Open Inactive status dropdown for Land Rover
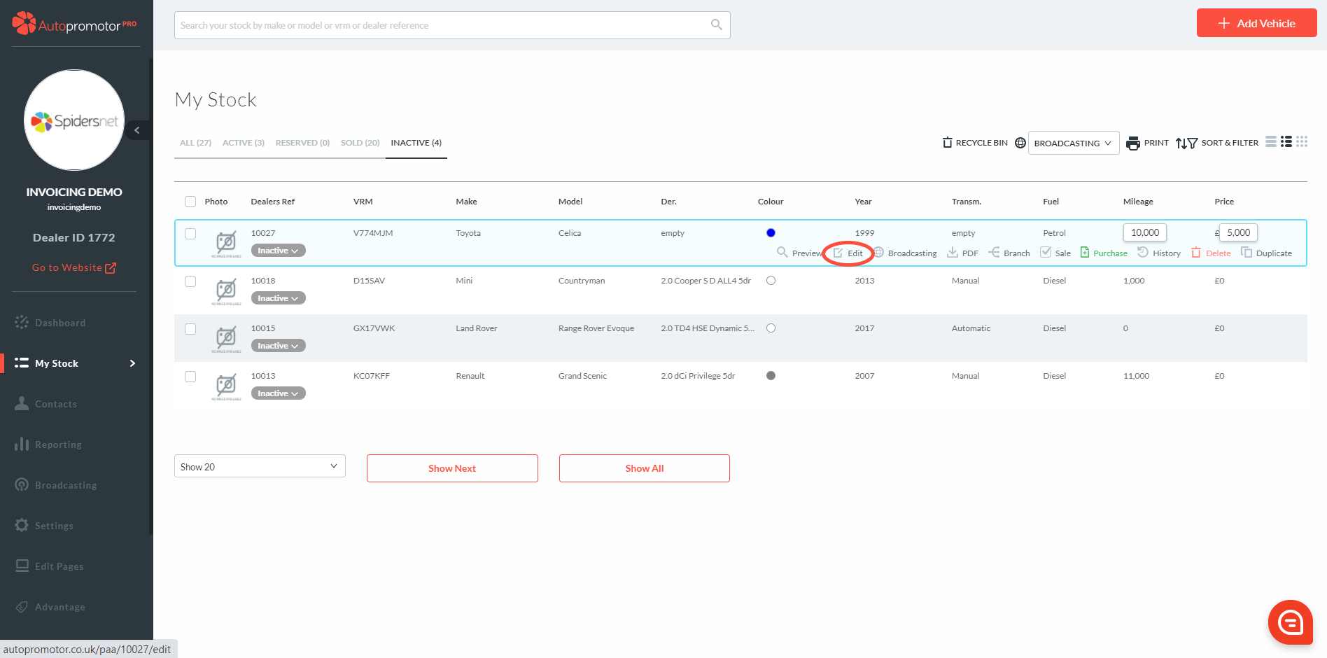1327x658 pixels. point(278,346)
